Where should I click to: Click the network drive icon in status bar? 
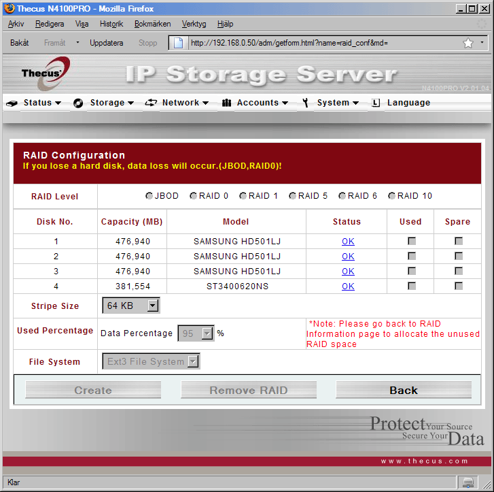tap(468, 482)
